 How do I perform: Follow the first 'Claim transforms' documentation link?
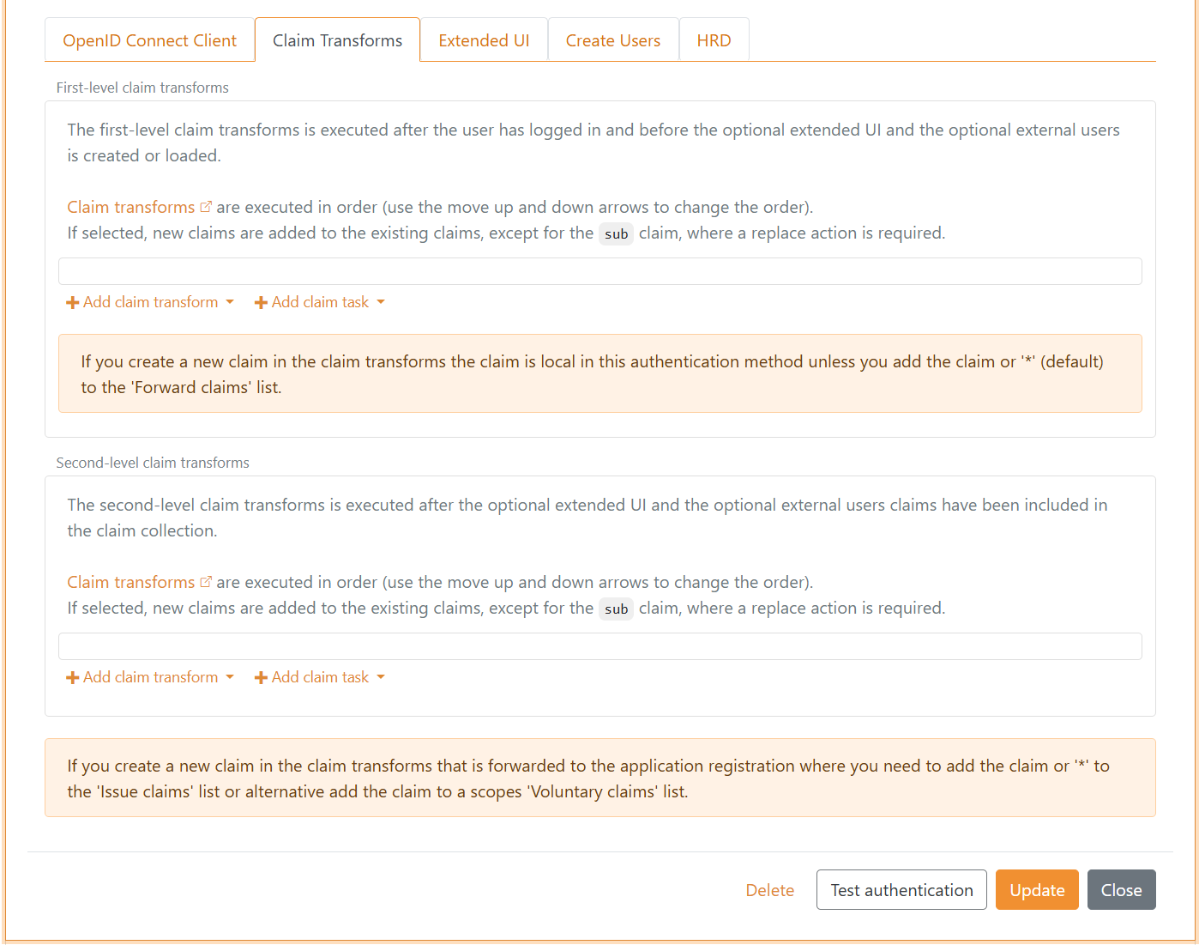pos(130,206)
